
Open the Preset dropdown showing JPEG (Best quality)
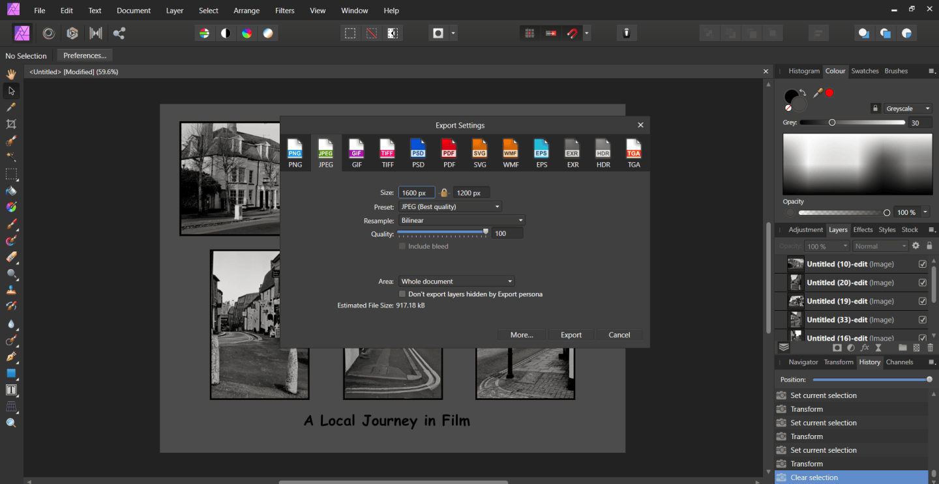tap(450, 206)
